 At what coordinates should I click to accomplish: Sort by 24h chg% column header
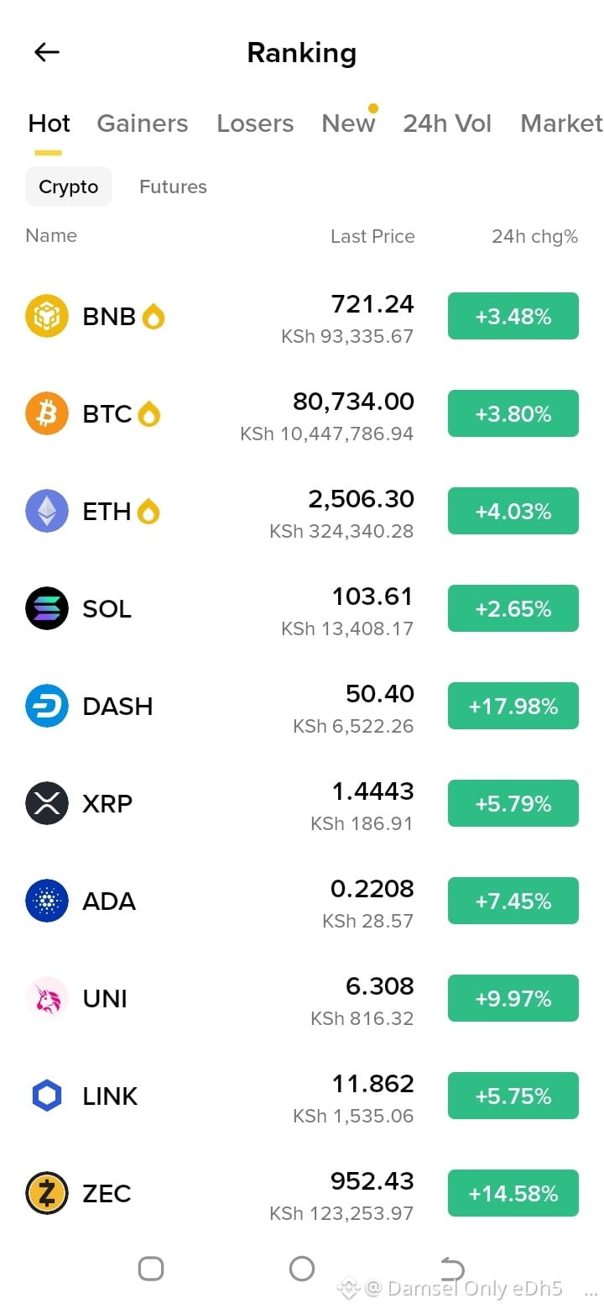click(535, 237)
